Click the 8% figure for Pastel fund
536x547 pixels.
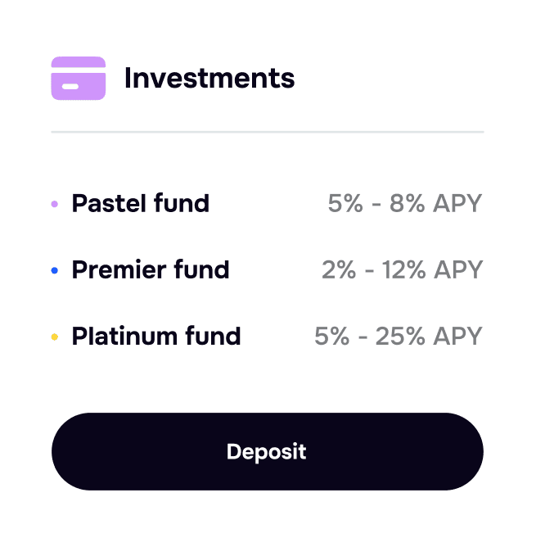click(408, 203)
